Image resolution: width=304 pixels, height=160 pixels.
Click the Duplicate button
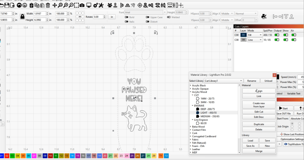pos(259,124)
